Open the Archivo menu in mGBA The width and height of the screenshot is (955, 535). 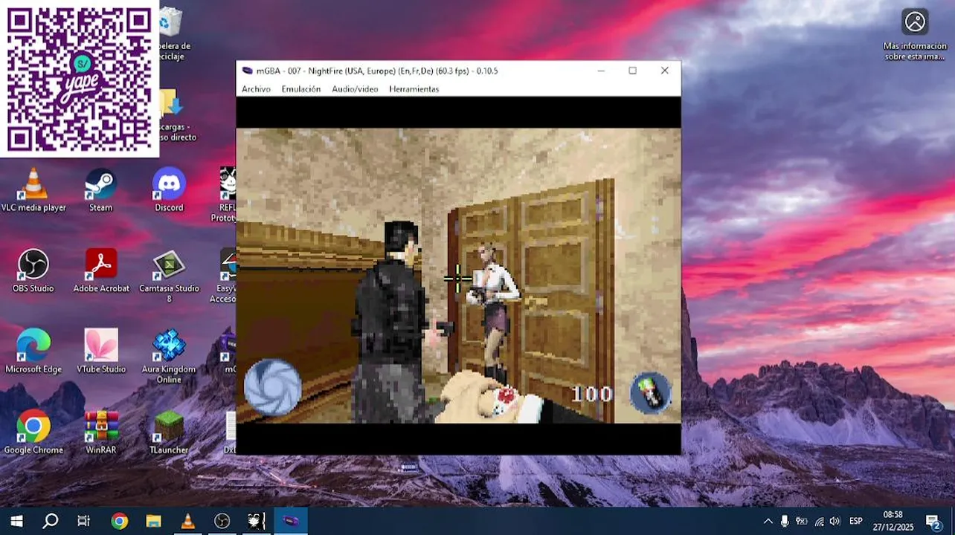pyautogui.click(x=256, y=89)
